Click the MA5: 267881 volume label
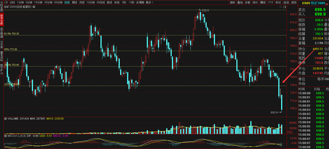The height and width of the screenshot is (149, 329). tap(38, 119)
